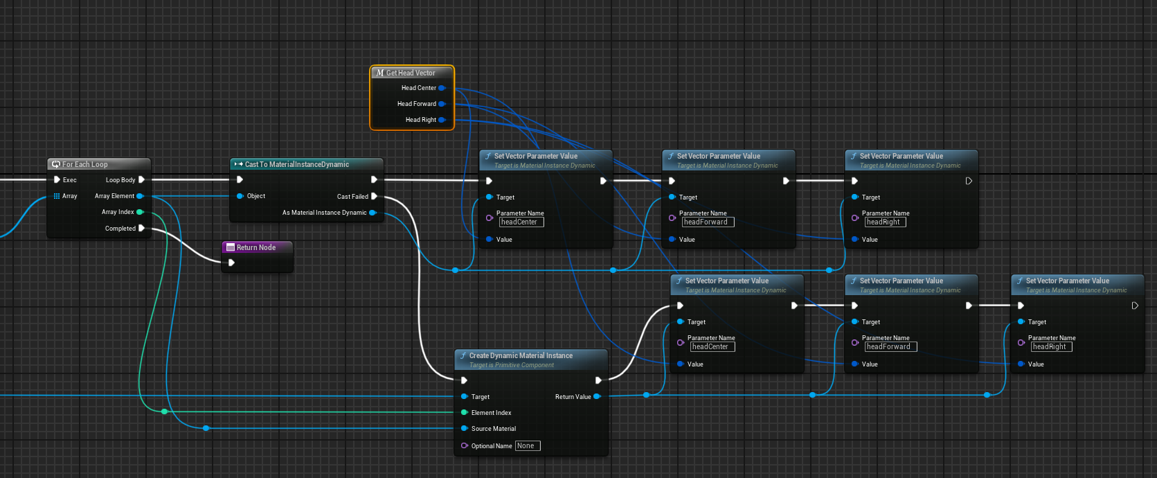This screenshot has height=478, width=1157.
Task: Click the Array Element output pin
Action: click(140, 196)
